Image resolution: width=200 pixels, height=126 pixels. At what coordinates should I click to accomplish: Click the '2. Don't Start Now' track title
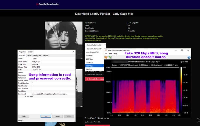pos(97,118)
